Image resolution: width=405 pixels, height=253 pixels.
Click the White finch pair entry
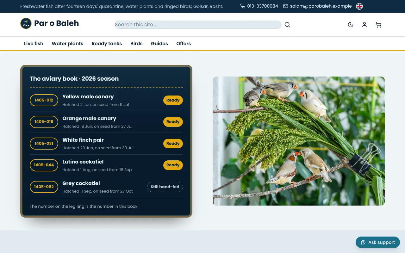[x=83, y=140]
